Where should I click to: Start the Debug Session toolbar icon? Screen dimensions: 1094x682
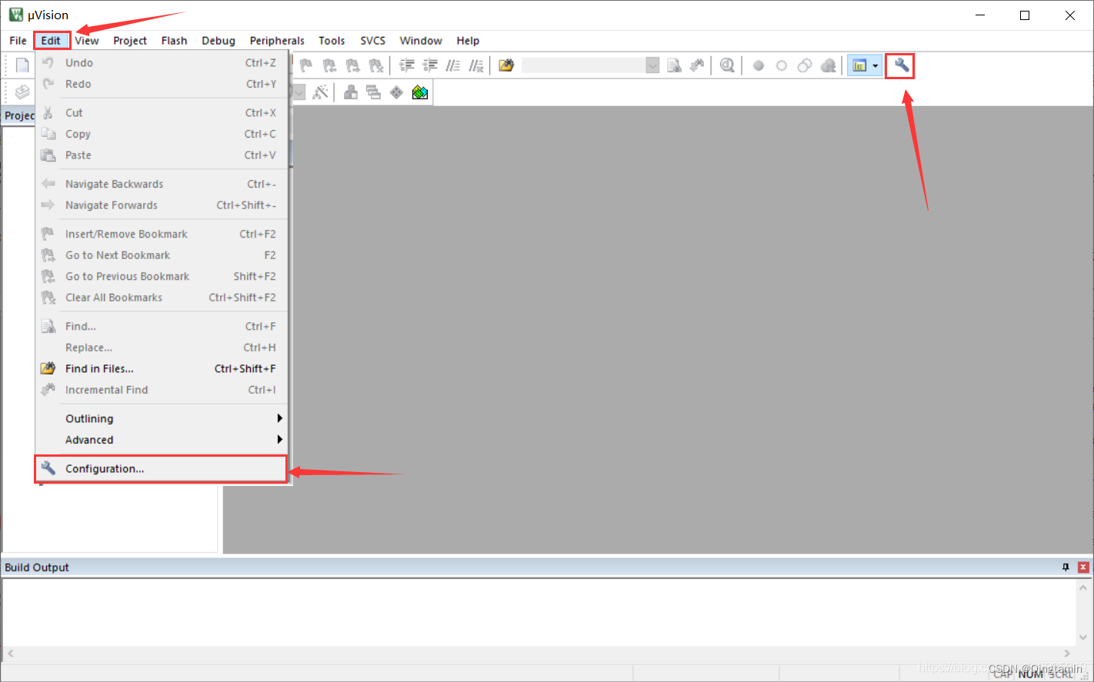click(x=727, y=66)
